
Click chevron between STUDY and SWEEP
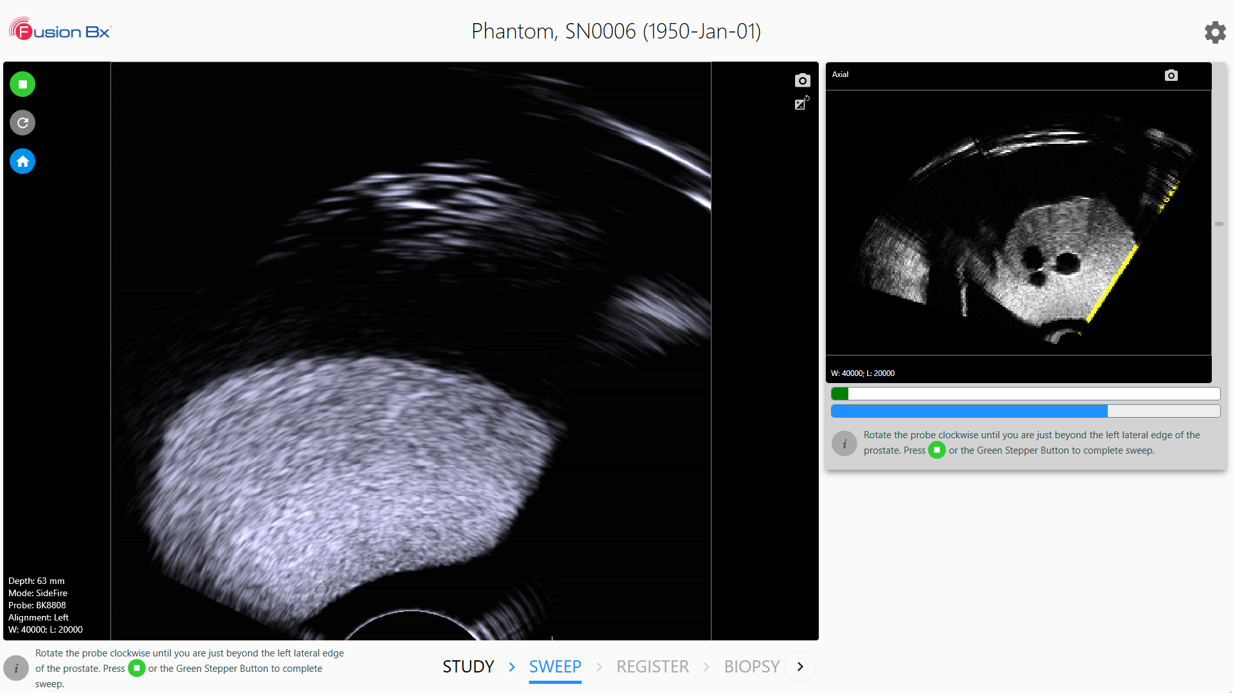(512, 667)
